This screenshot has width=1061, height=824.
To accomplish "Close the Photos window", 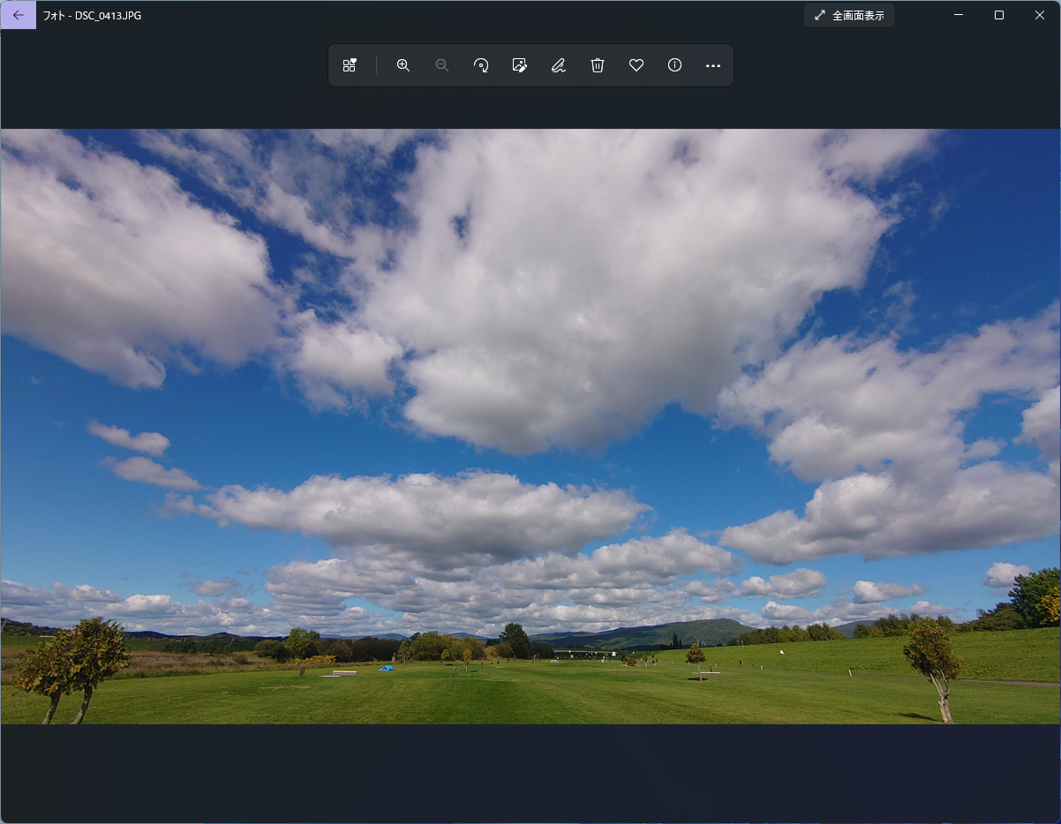I will pyautogui.click(x=1040, y=15).
